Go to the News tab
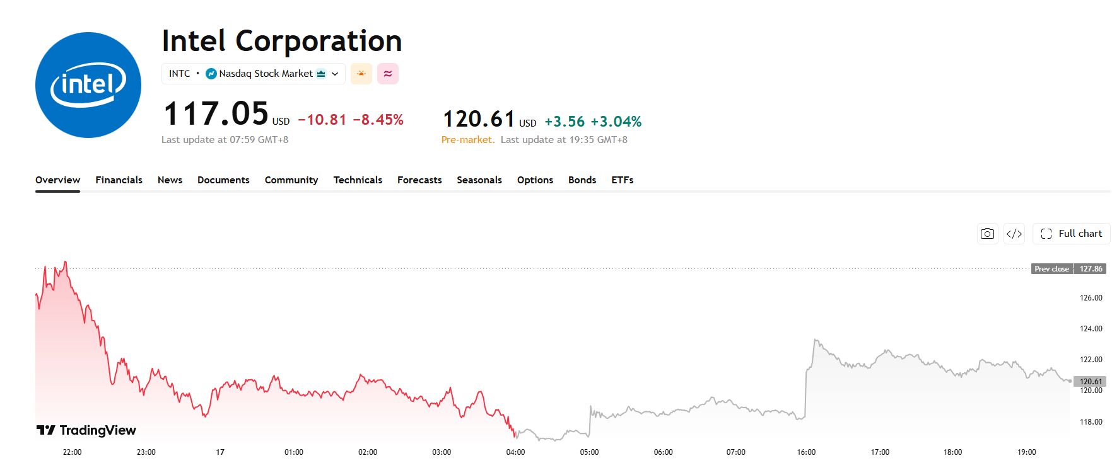Image resolution: width=1112 pixels, height=463 pixels. (170, 180)
